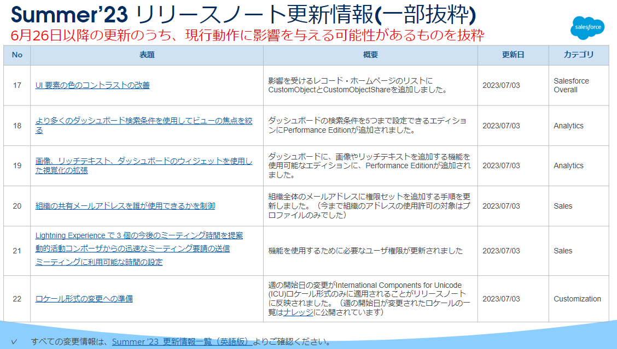Viewport: 617px width, 349px height.
Task: Click the checkmark bullet in the footer
Action: [x=14, y=341]
